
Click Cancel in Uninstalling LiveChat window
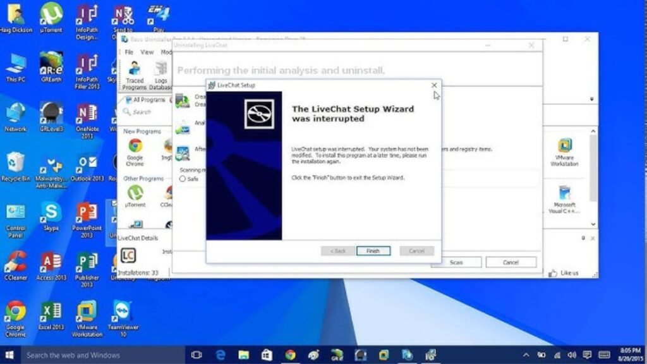[x=511, y=262]
